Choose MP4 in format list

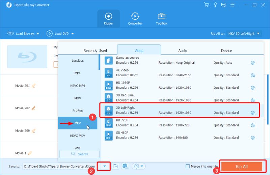pyautogui.click(x=78, y=73)
